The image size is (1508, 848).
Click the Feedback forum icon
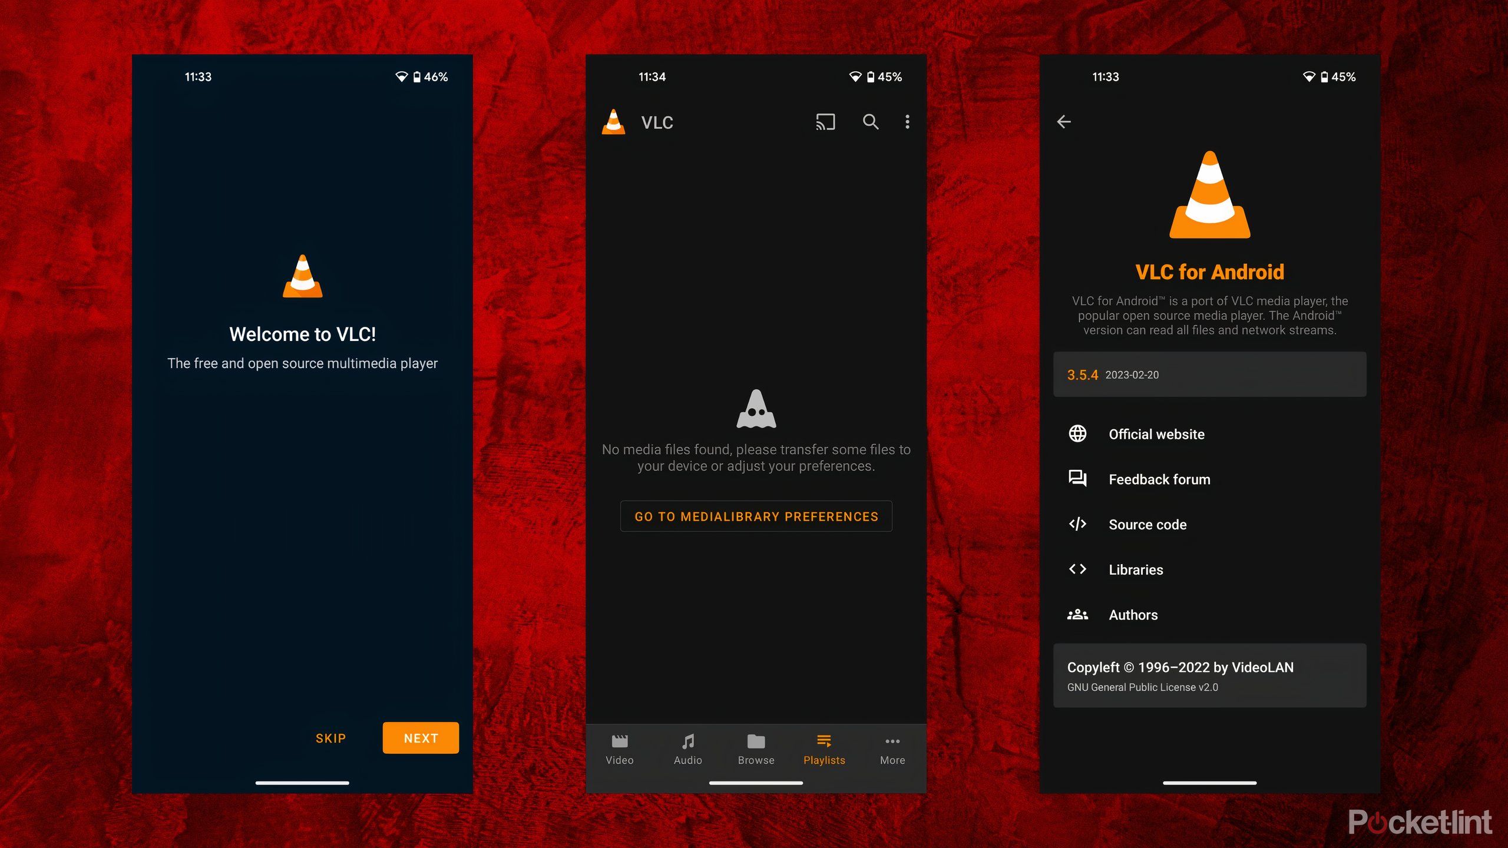tap(1077, 478)
